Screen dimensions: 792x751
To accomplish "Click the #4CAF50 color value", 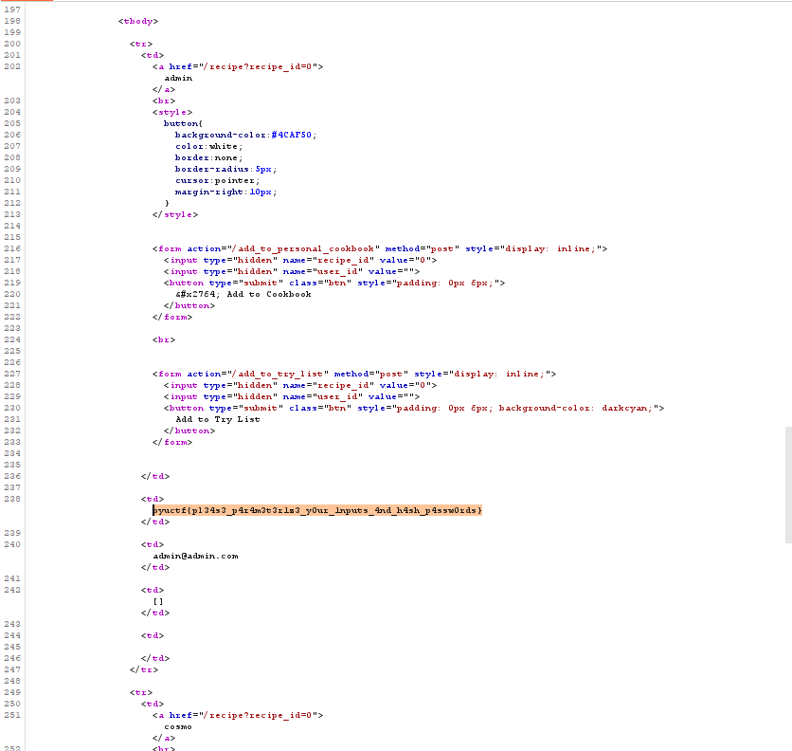I will tap(292, 135).
